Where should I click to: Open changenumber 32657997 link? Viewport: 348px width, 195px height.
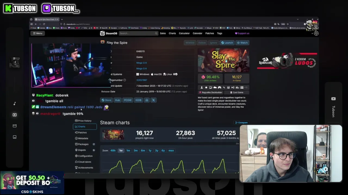tap(142, 80)
